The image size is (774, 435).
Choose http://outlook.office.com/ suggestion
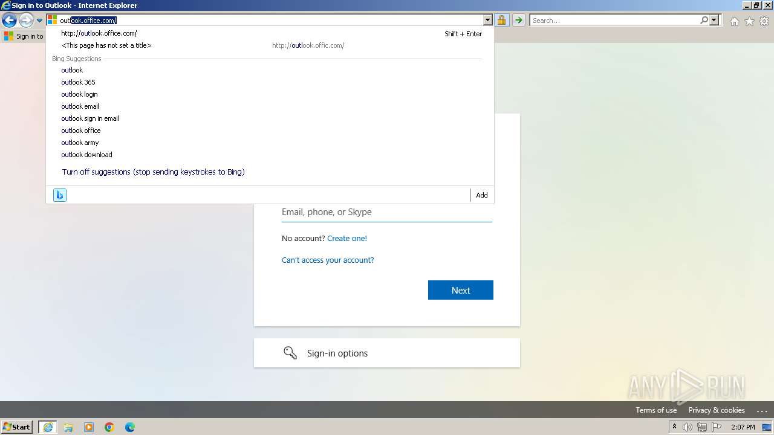[x=270, y=33]
